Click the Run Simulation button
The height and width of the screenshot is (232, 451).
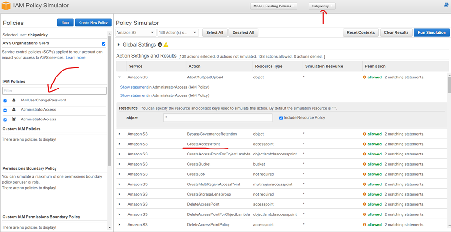432,33
